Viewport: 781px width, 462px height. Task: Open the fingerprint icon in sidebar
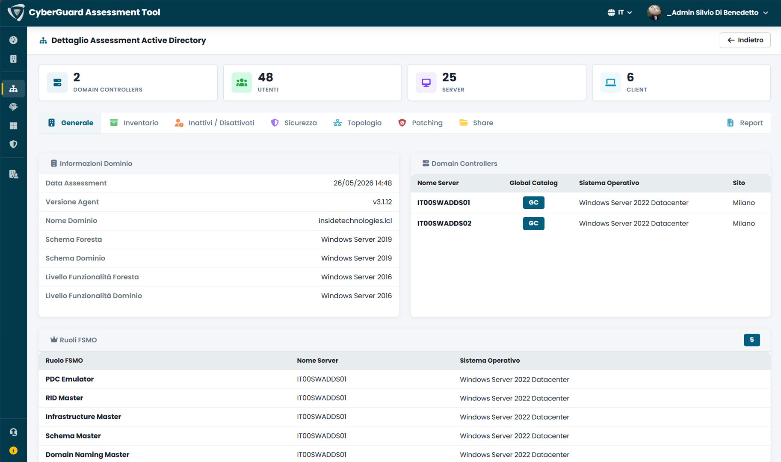(13, 107)
